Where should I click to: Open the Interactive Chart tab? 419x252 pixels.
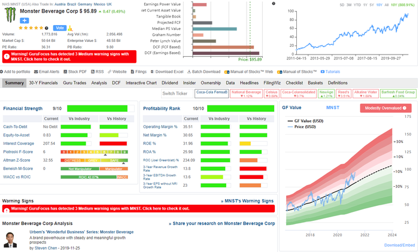[x=141, y=83]
